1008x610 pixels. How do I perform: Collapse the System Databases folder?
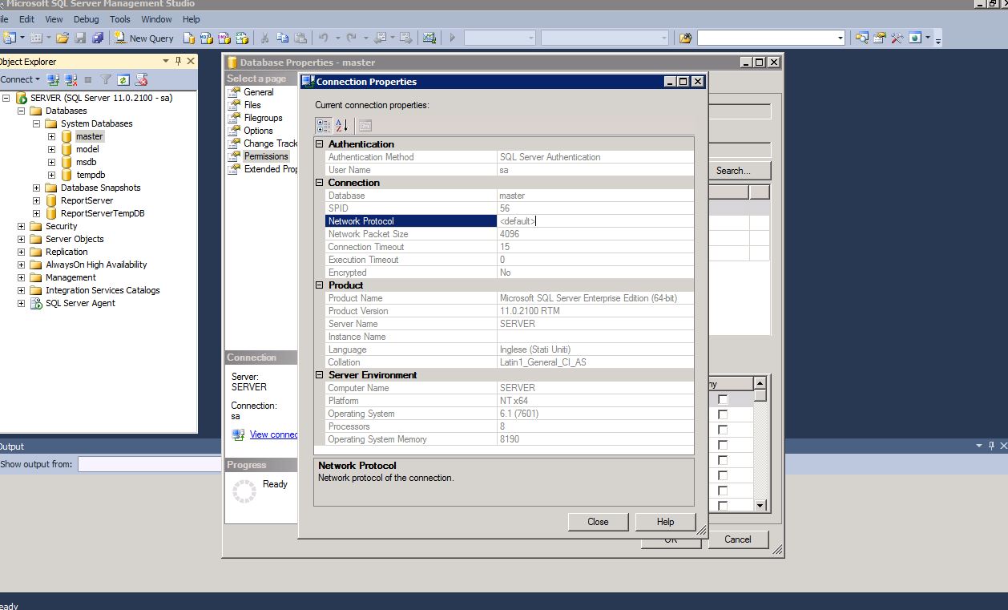point(37,123)
